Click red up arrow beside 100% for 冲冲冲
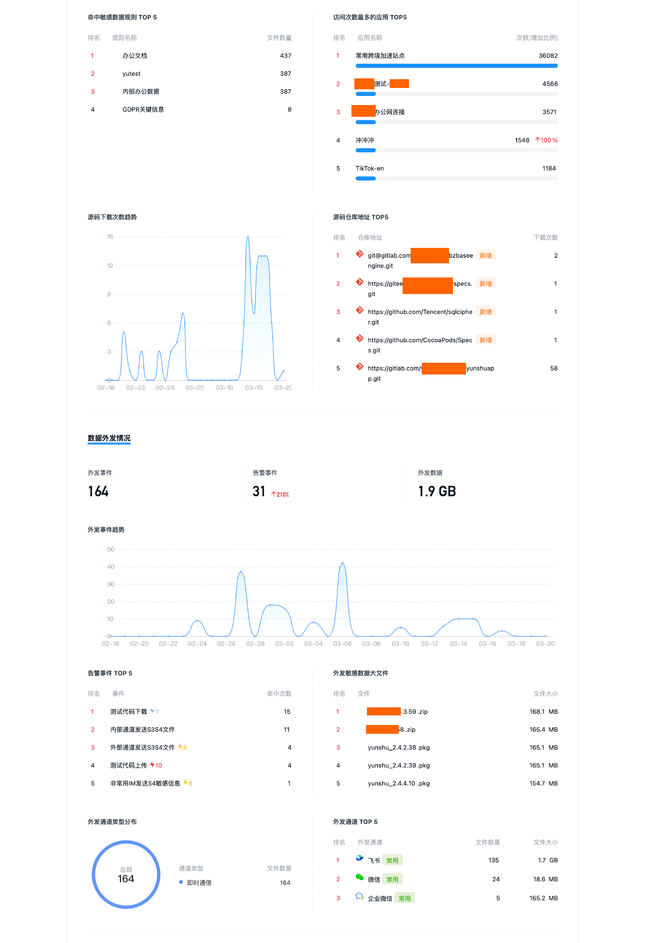Viewport: 648px width, 943px height. (537, 140)
